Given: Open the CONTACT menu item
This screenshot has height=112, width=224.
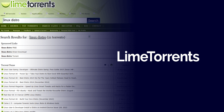Looking at the screenshot, I should [96, 26].
